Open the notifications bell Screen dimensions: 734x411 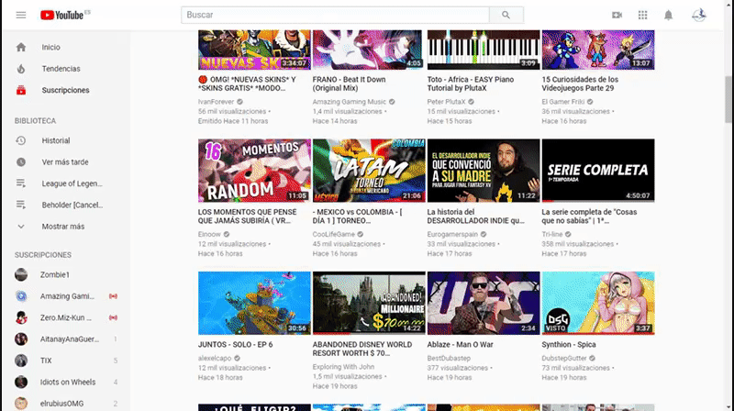(669, 15)
